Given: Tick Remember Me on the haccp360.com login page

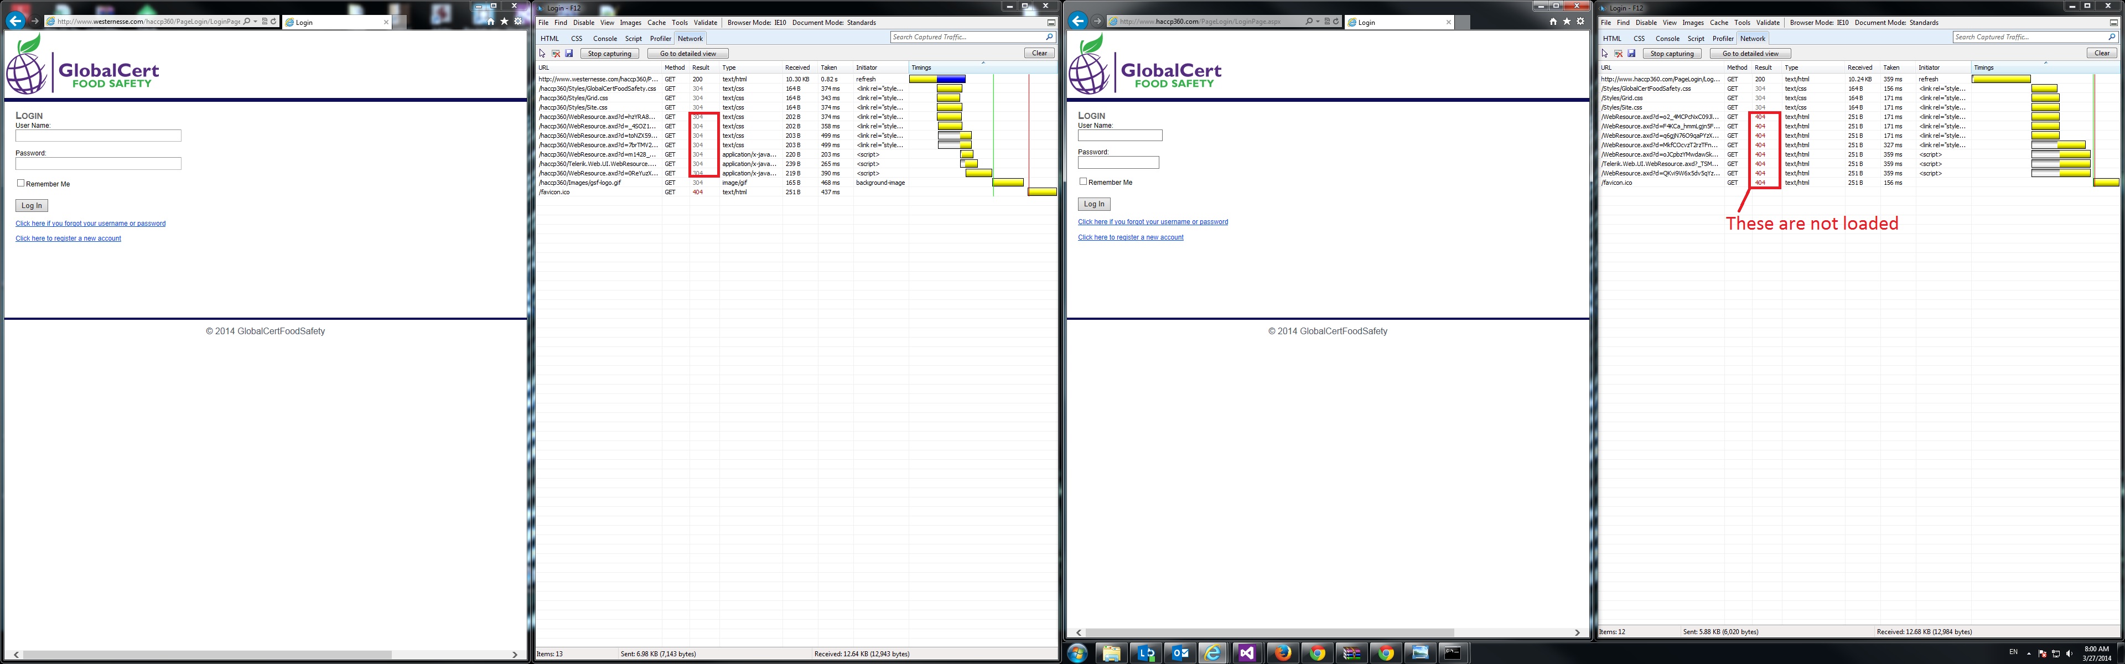Looking at the screenshot, I should (x=1083, y=181).
